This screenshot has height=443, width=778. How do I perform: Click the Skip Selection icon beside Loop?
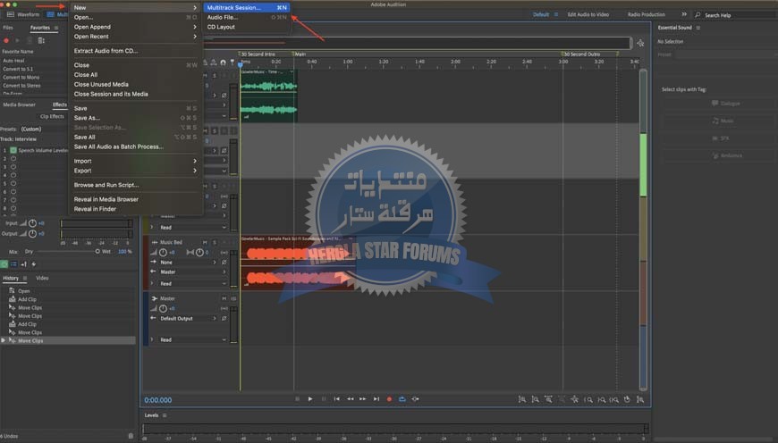pos(415,399)
